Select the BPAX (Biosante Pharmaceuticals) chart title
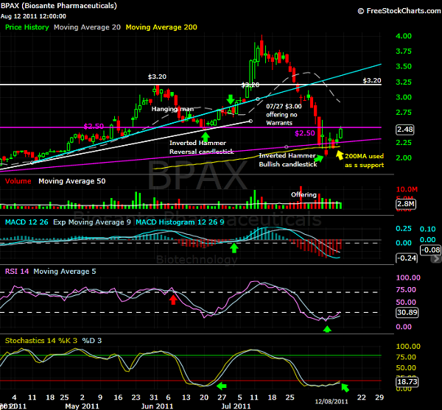The image size is (442, 410). point(59,6)
